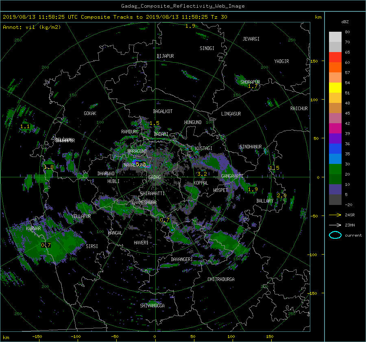Click the KOPPAL city label
The image size is (366, 342).
pyautogui.click(x=201, y=183)
